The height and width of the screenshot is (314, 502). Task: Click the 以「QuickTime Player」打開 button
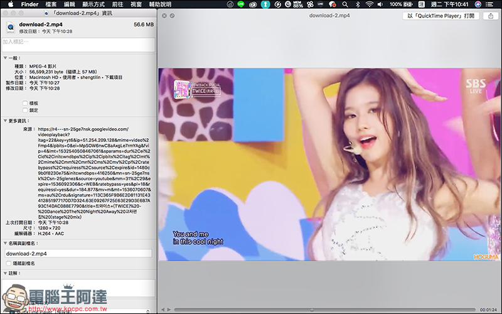tap(441, 16)
